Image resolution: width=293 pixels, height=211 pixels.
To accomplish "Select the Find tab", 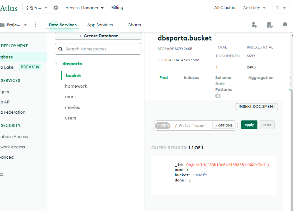I will [163, 77].
